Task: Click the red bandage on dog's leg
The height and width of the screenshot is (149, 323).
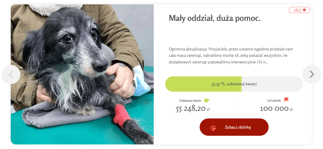Action: [x=122, y=115]
